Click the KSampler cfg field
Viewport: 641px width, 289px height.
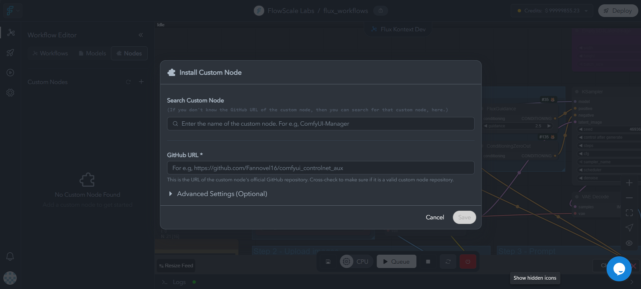click(x=610, y=154)
